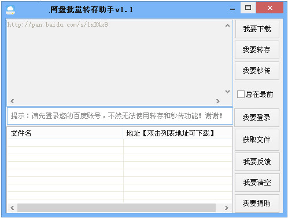288x218 pixels.
Task: Click the 地址 column header
Action: point(178,133)
